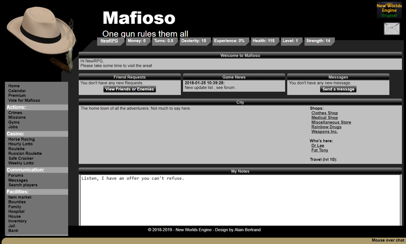Click the New Worlds Engine logo
The width and height of the screenshot is (406, 244).
tap(389, 10)
